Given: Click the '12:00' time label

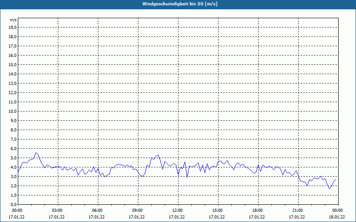Looking at the screenshot, I should (x=177, y=210).
